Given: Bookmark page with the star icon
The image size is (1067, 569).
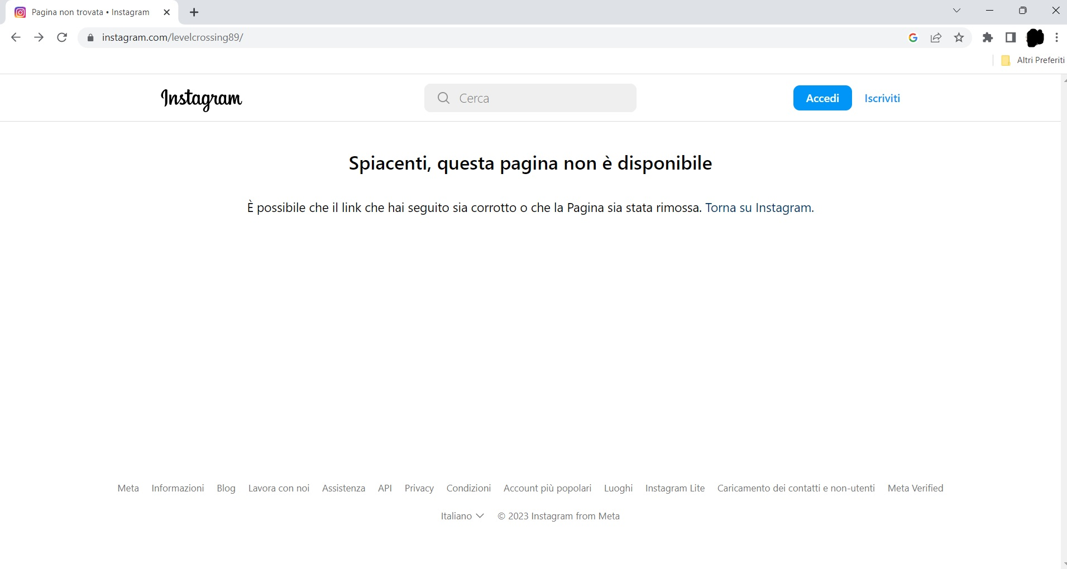Looking at the screenshot, I should coord(959,37).
